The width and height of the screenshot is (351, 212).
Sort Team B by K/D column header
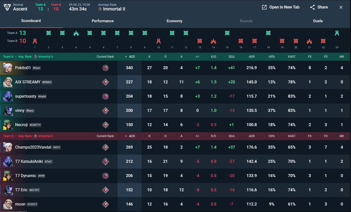(214, 136)
